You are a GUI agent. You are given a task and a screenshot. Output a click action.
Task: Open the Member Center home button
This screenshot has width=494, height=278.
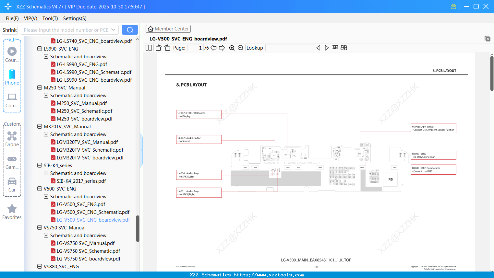(168, 29)
